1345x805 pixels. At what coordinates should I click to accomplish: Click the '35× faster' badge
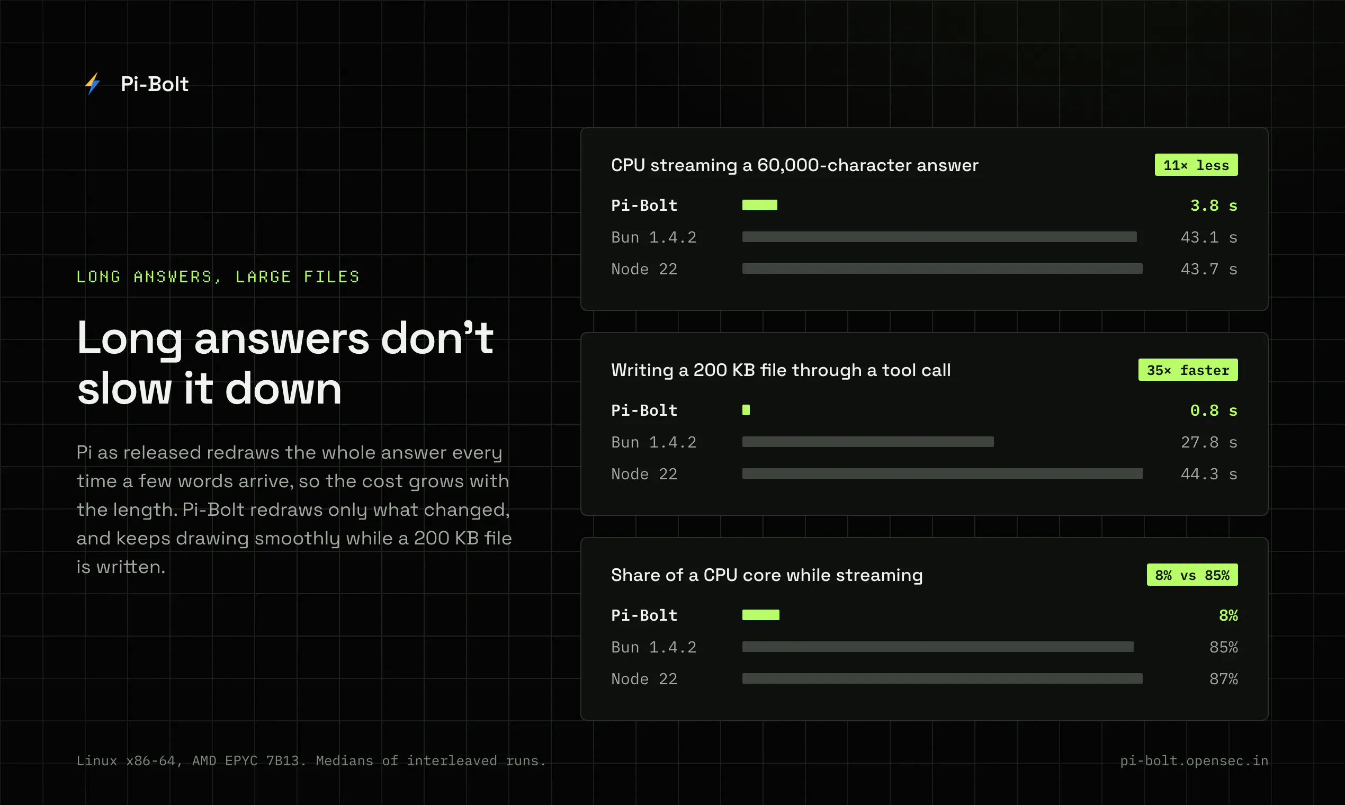[x=1188, y=370]
